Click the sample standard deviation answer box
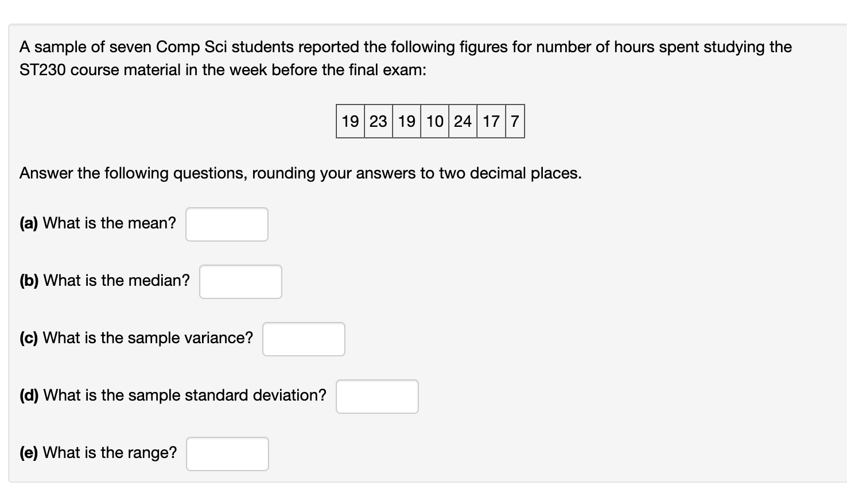The width and height of the screenshot is (847, 497). [x=376, y=396]
